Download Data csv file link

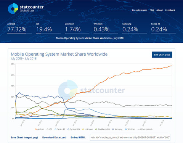point(54,137)
